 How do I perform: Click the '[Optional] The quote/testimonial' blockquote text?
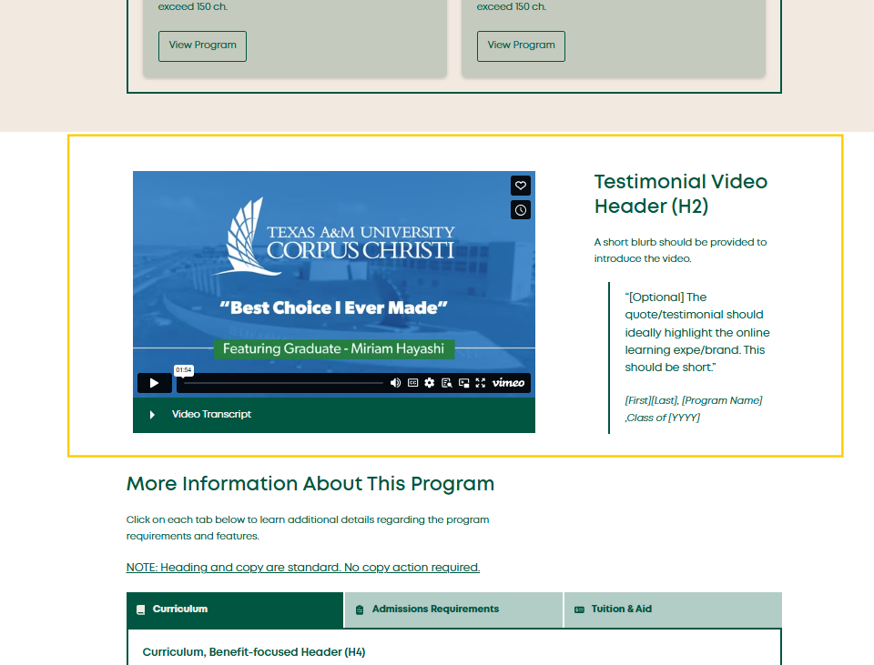[696, 332]
